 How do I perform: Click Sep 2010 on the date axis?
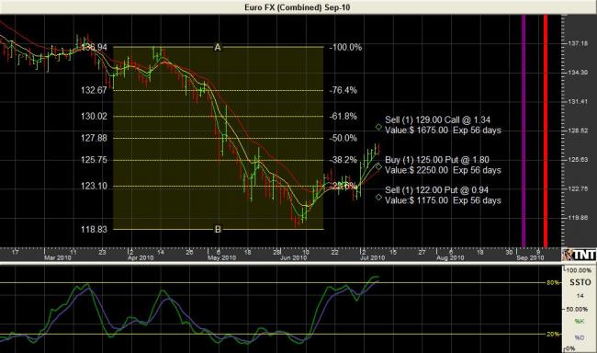tap(530, 258)
